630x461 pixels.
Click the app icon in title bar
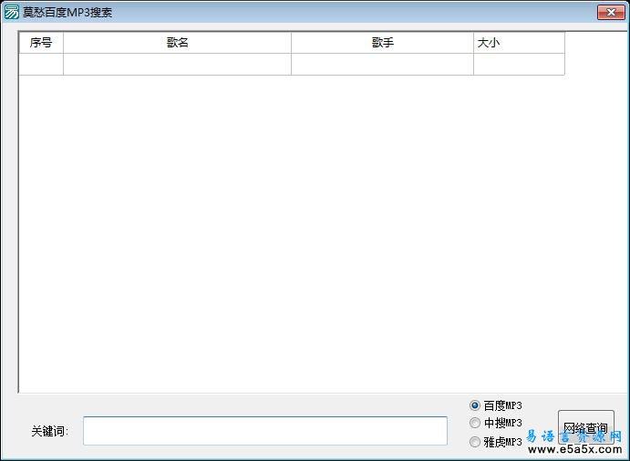point(11,12)
